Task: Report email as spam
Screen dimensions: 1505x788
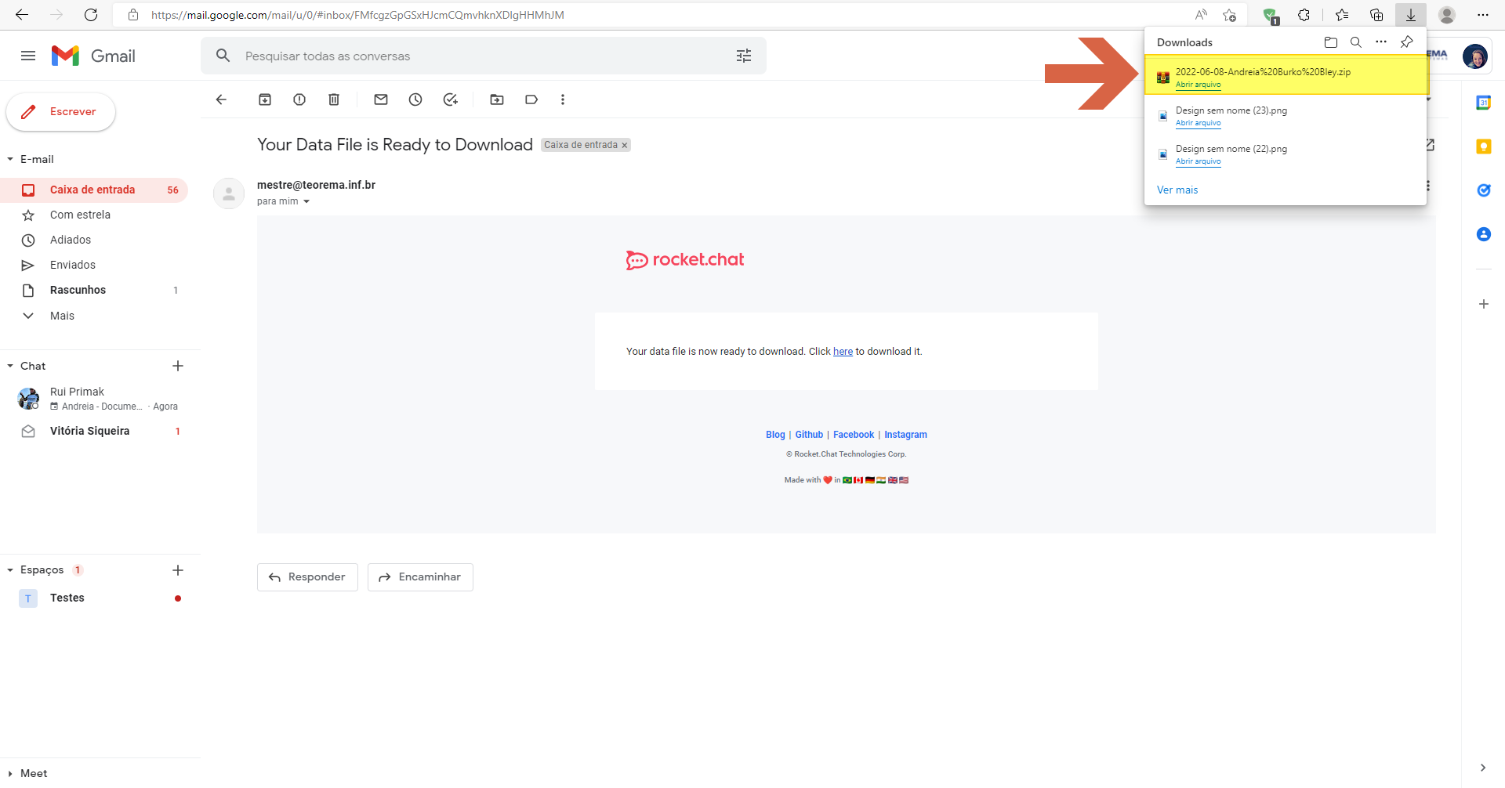Action: [x=299, y=99]
